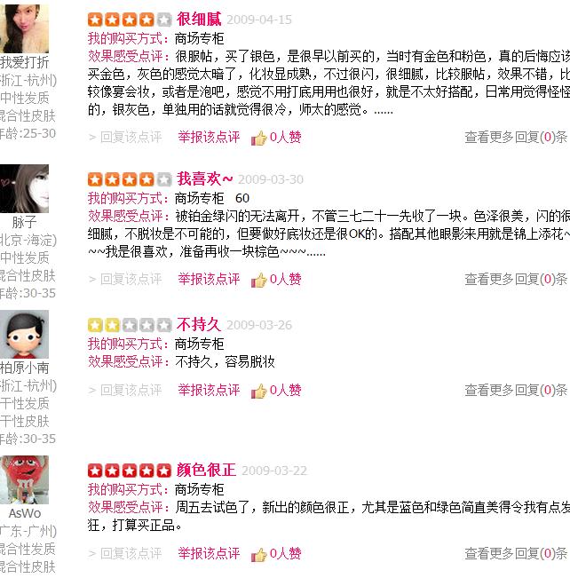570x578 pixels.
Task: Expand more replies on 颜色很正 review
Action: point(516,554)
